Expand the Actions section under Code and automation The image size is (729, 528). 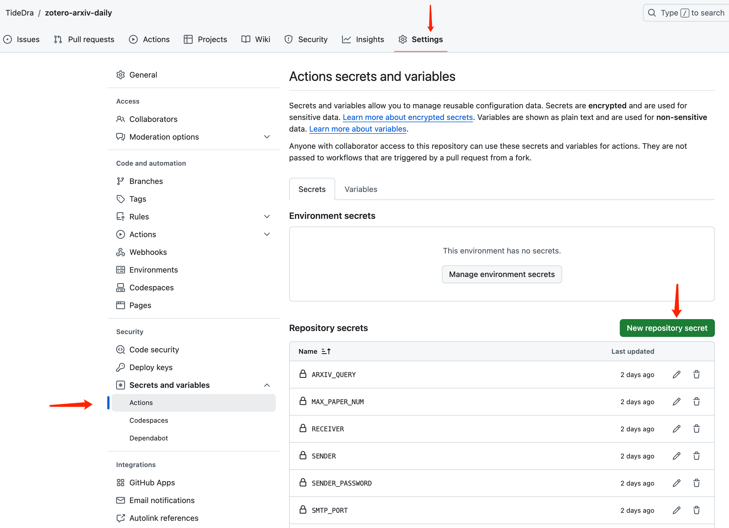(x=266, y=234)
